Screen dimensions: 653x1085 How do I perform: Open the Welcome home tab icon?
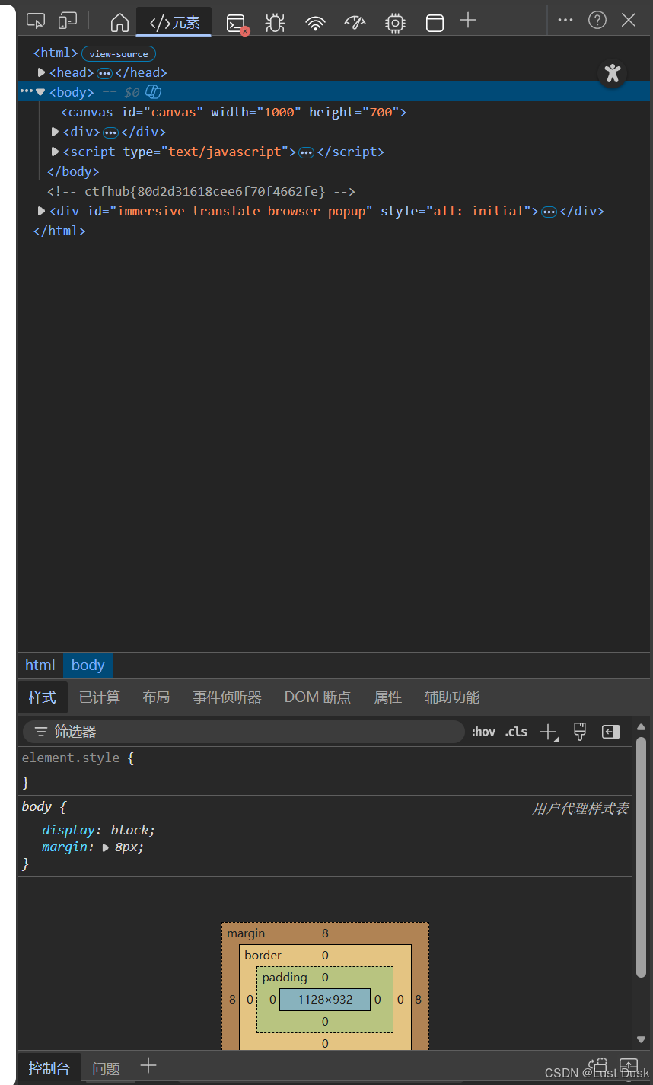[x=119, y=22]
